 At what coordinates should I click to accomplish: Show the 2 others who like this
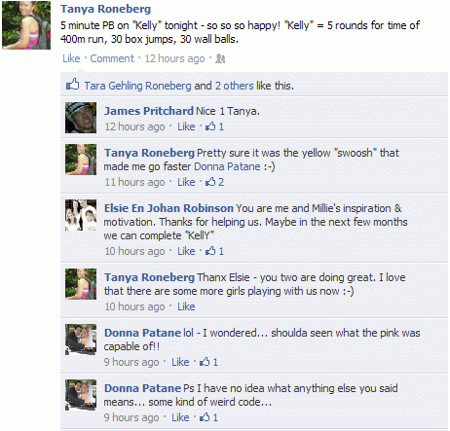click(x=235, y=86)
